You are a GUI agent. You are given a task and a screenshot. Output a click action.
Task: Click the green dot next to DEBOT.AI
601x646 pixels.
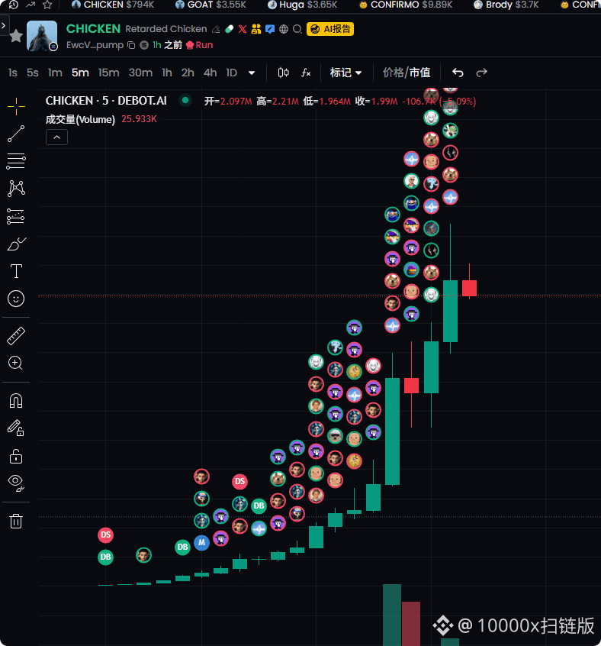tap(185, 100)
